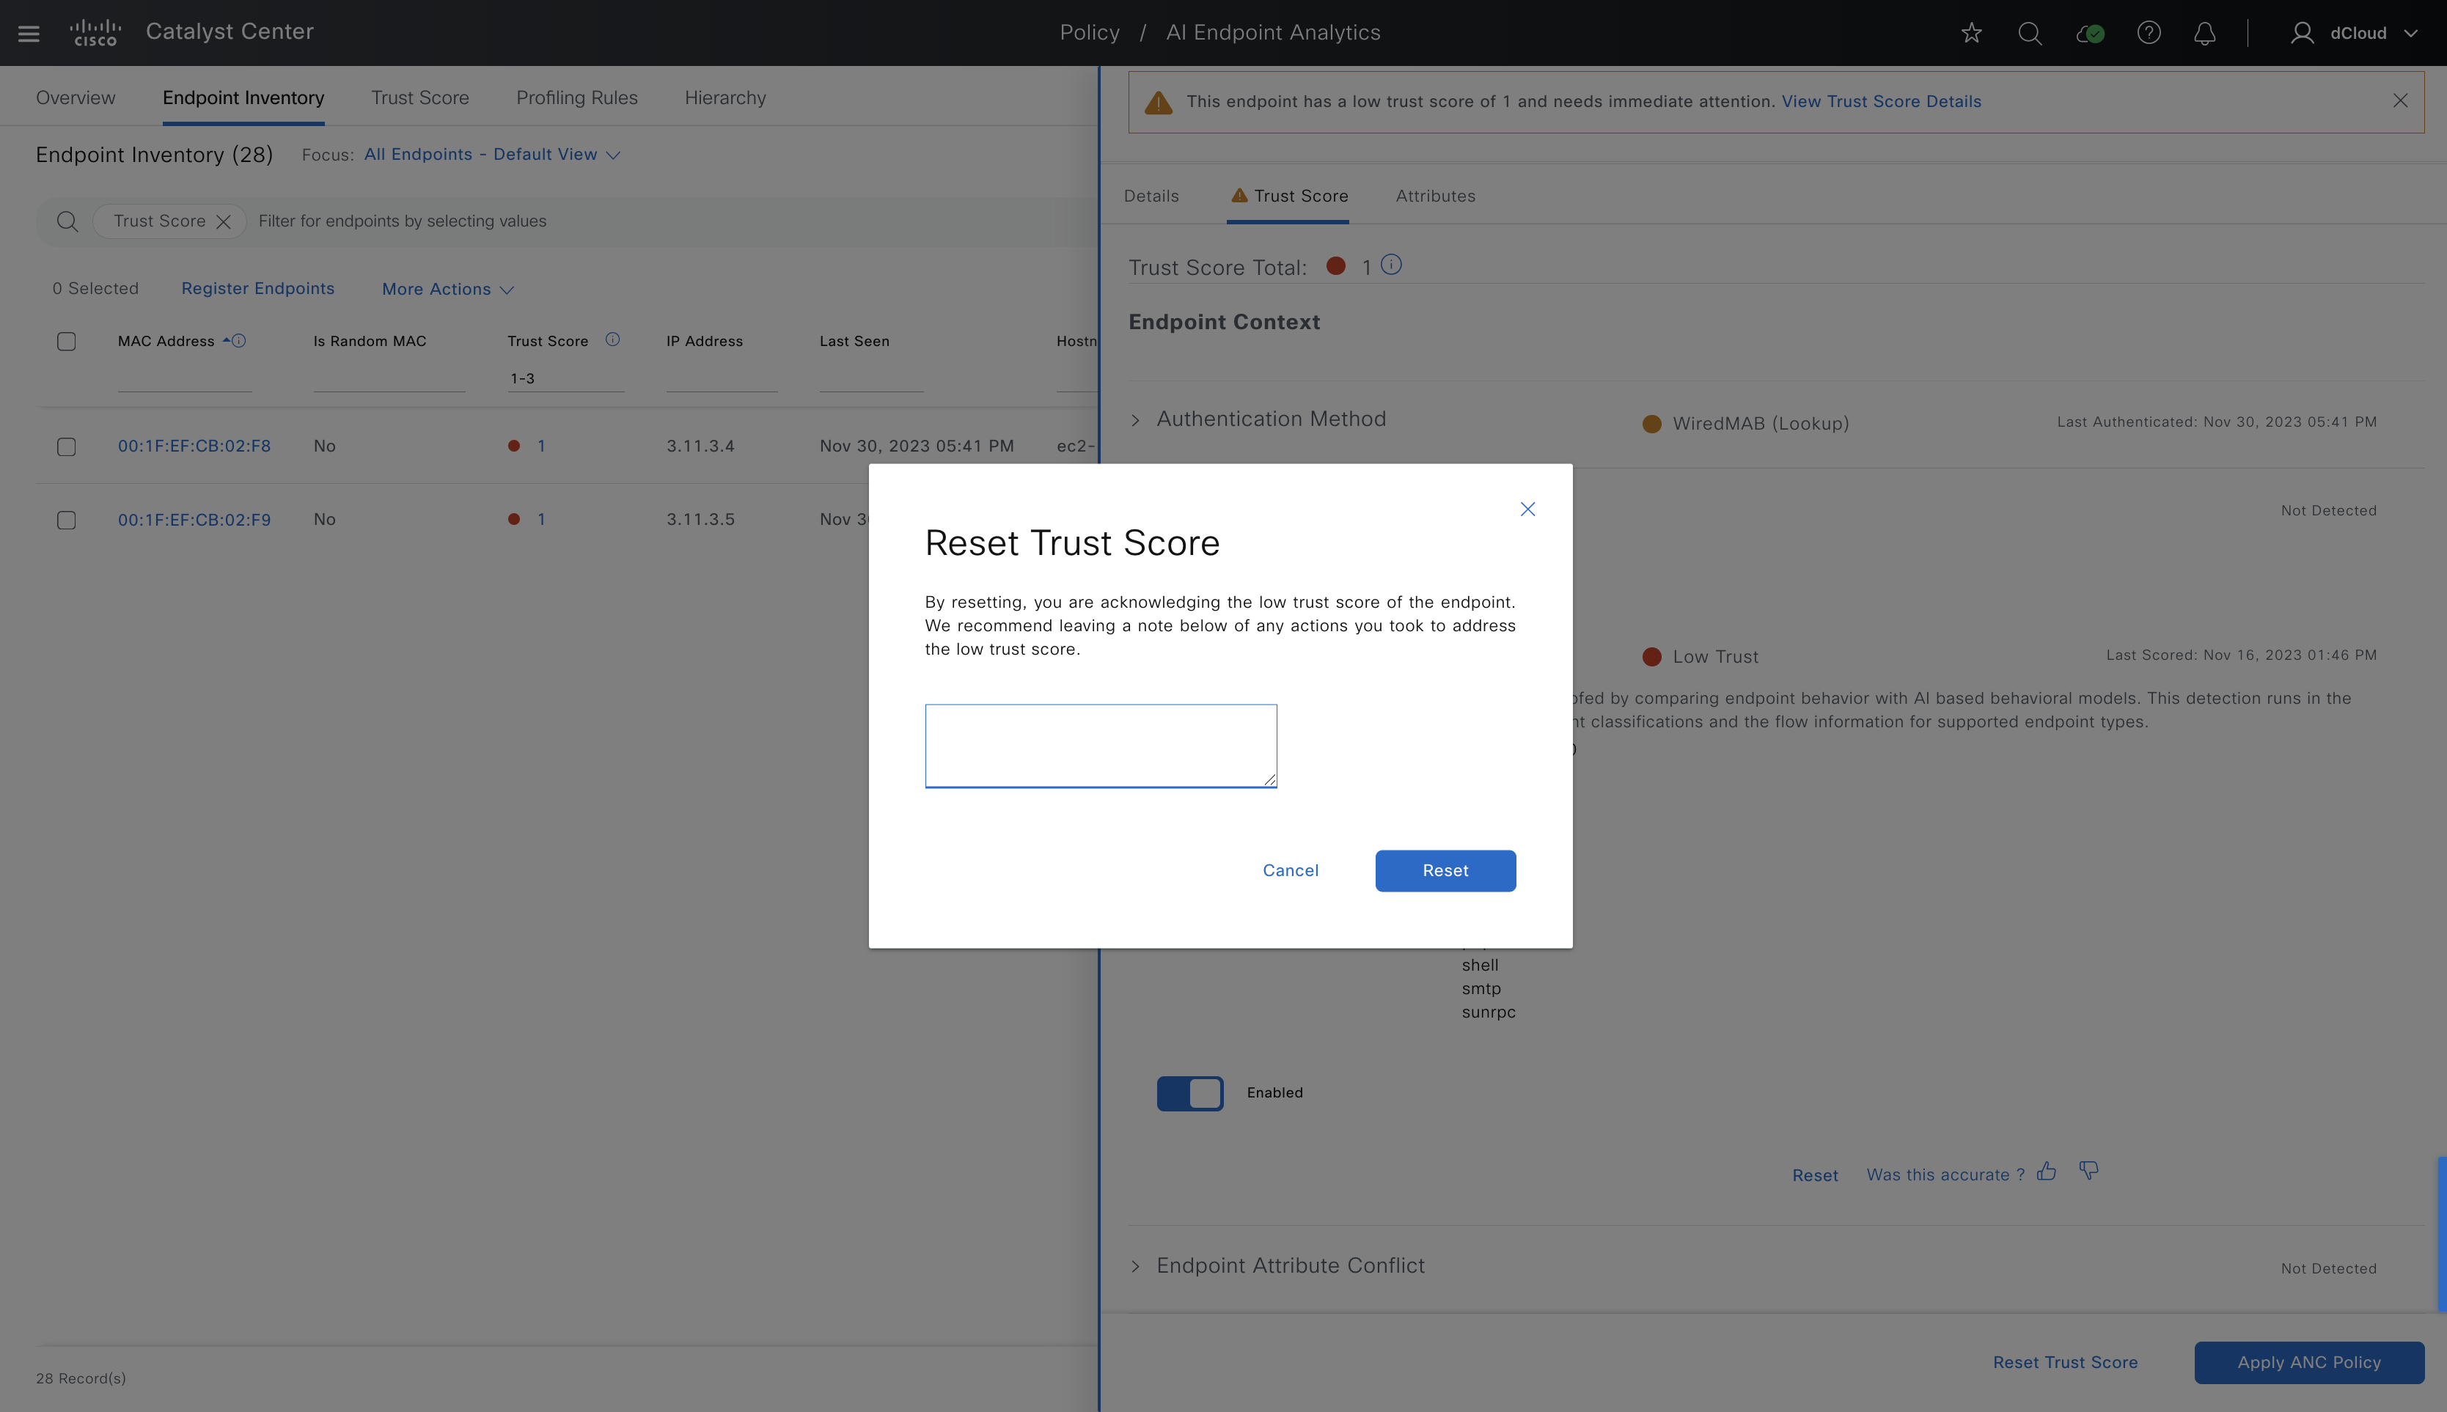This screenshot has height=1412, width=2447.
Task: Open the Profiling Rules tab
Action: tap(577, 98)
